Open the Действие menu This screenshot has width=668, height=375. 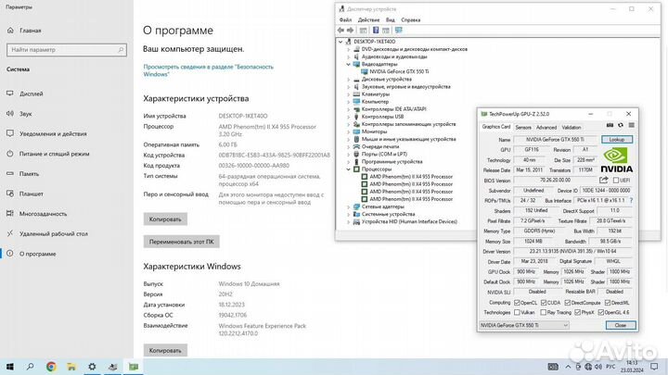(x=368, y=20)
